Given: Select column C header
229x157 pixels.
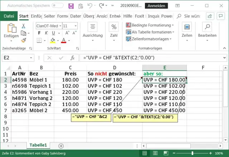Looking at the screenshot, I should (x=70, y=68).
